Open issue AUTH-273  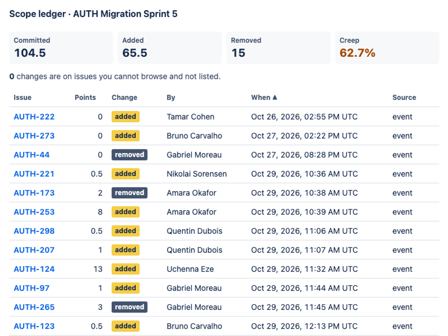34,136
